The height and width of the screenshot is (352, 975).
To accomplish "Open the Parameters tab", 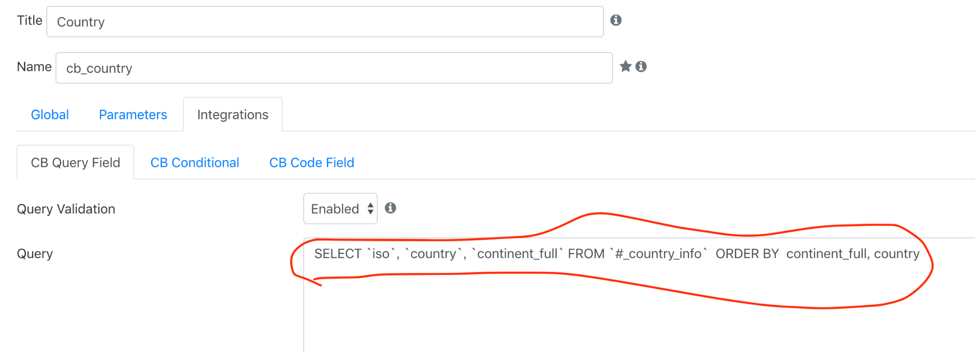I will [133, 114].
